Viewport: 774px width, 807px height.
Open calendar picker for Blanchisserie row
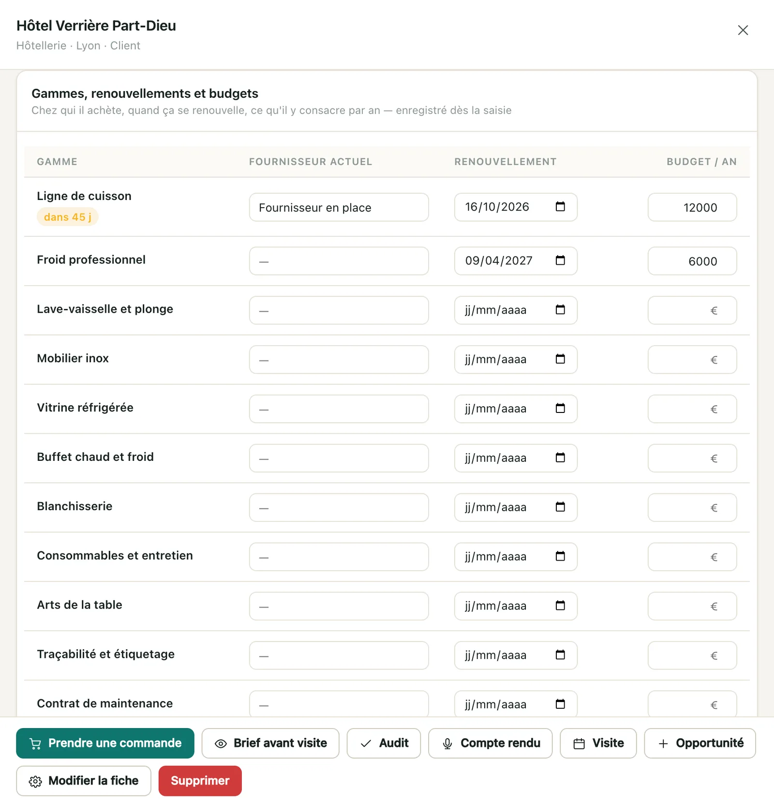[x=560, y=507]
